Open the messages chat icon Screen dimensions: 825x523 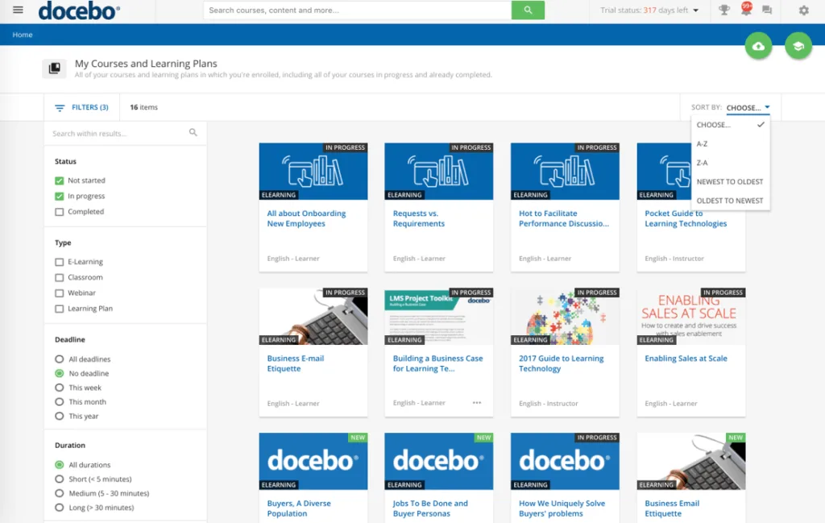point(767,10)
